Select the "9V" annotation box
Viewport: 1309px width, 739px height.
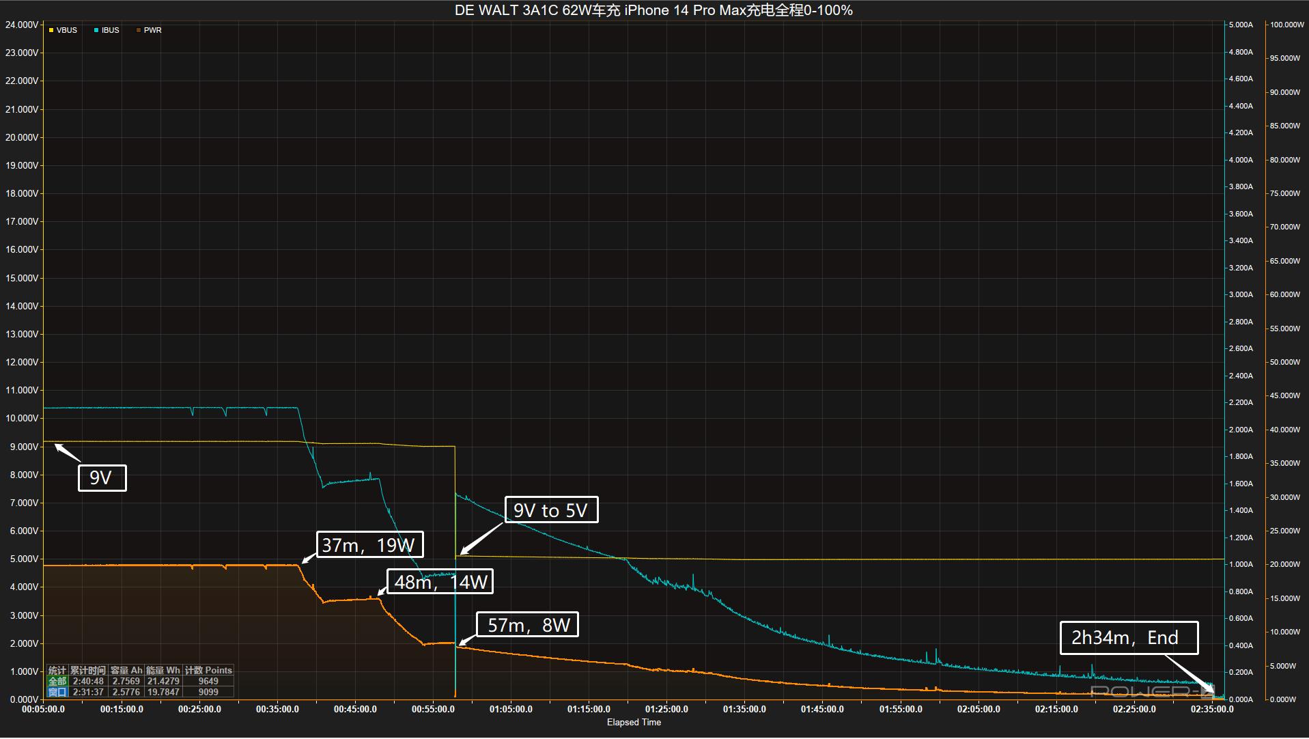coord(102,477)
